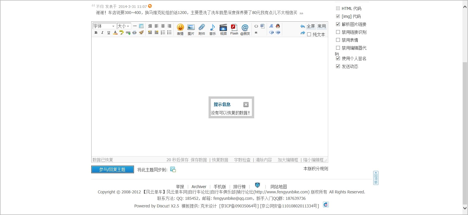This screenshot has width=468, height=215.
Task: Enlarge editor with 加大编辑框
Action: 288,160
